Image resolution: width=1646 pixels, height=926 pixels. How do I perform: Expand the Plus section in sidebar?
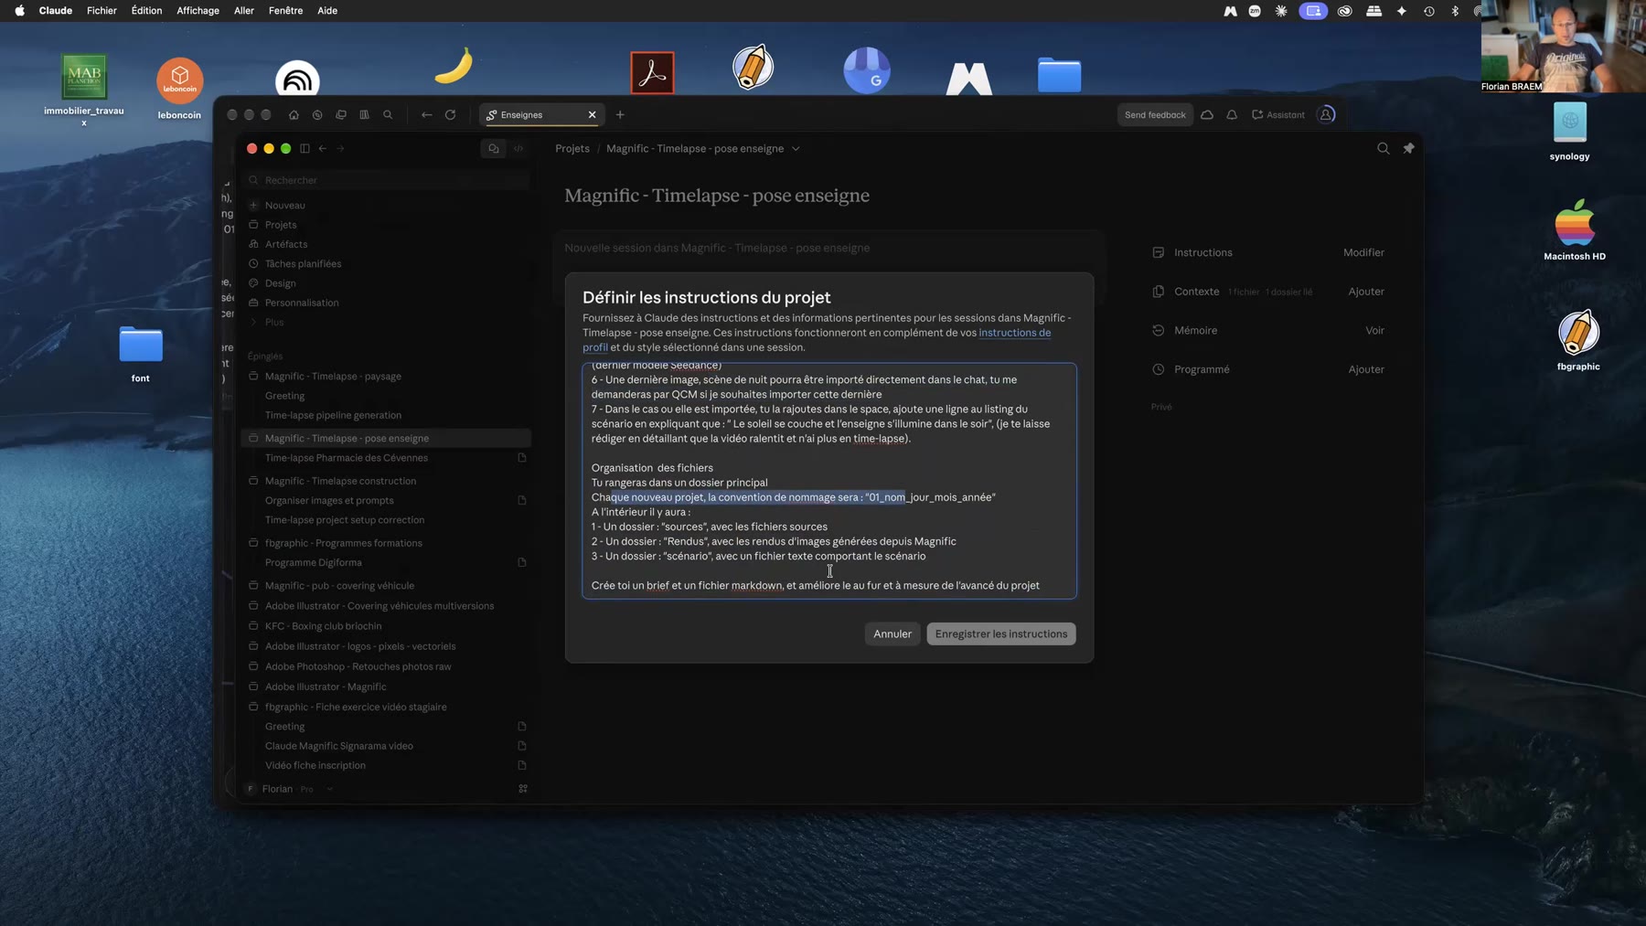coord(274,323)
